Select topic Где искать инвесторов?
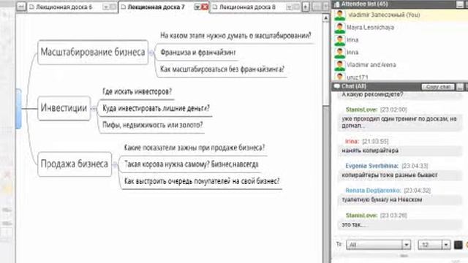Image resolution: width=468 pixels, height=263 pixels. 137,91
